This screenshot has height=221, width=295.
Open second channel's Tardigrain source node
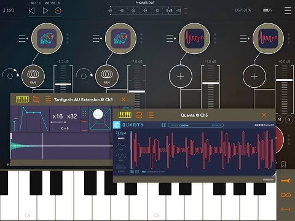(x=120, y=39)
